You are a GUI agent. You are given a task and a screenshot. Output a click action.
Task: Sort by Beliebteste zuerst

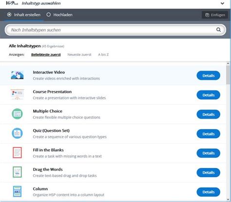click(x=46, y=55)
